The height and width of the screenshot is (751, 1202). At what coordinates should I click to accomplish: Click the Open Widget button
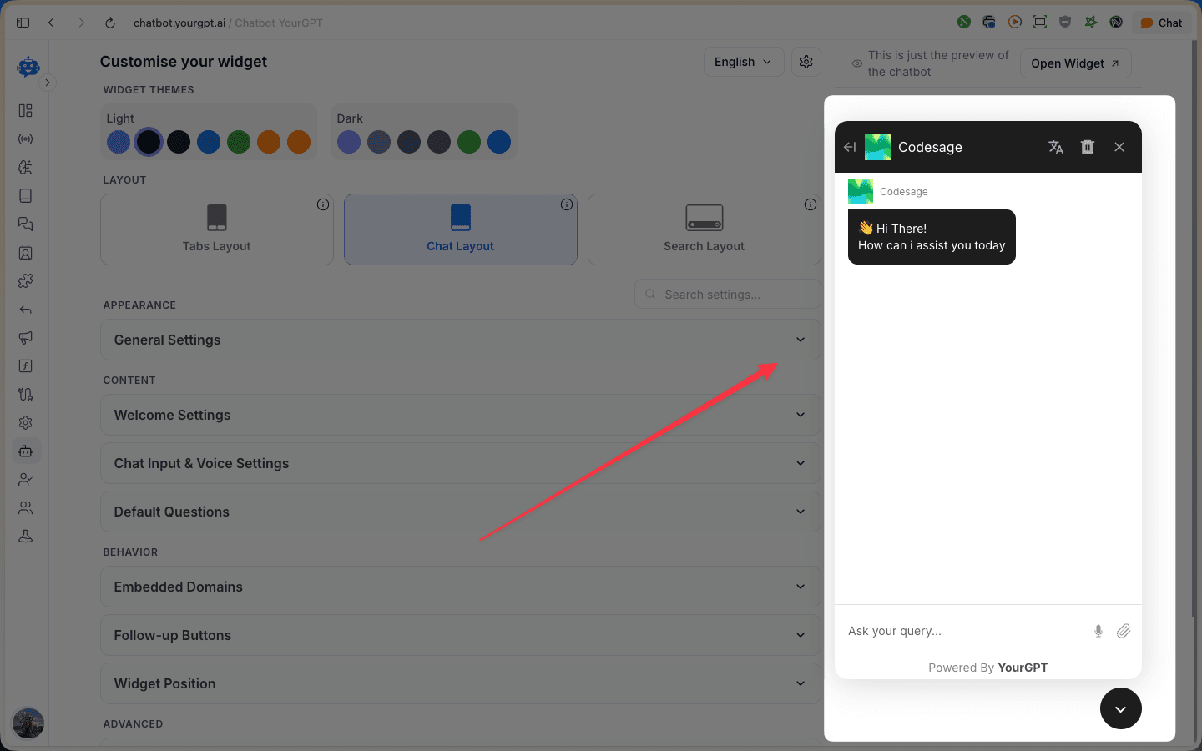point(1075,63)
